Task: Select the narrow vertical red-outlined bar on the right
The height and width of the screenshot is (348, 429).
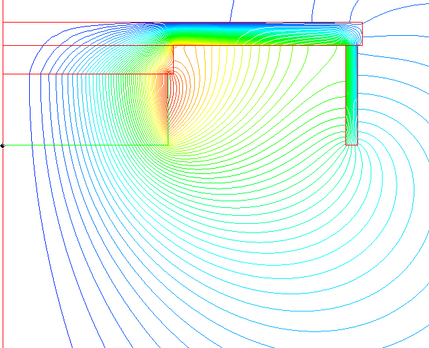Action: pyautogui.click(x=352, y=95)
